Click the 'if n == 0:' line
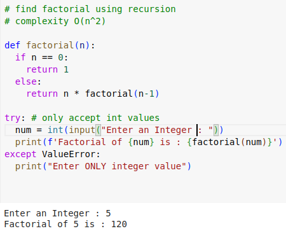The image size is (286, 231). click(41, 57)
